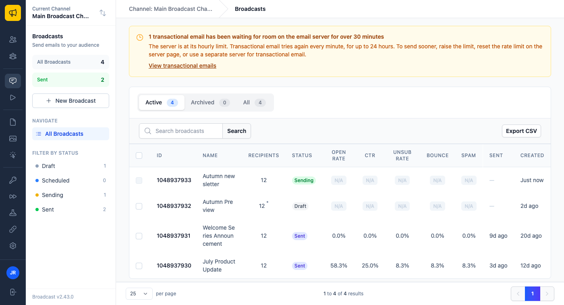Click the green Sent count card
Viewport: 564px width, 305px height.
point(70,80)
